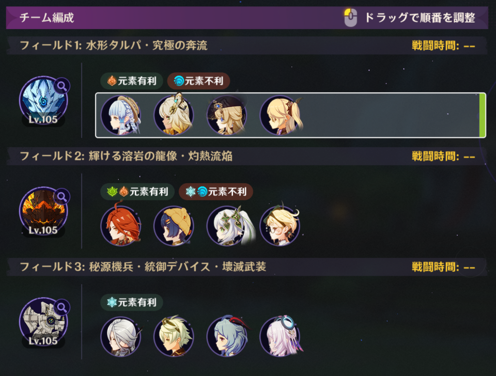The image size is (496, 376).
Task: Click the green handle on Field 1 team row
Action: pyautogui.click(x=482, y=115)
